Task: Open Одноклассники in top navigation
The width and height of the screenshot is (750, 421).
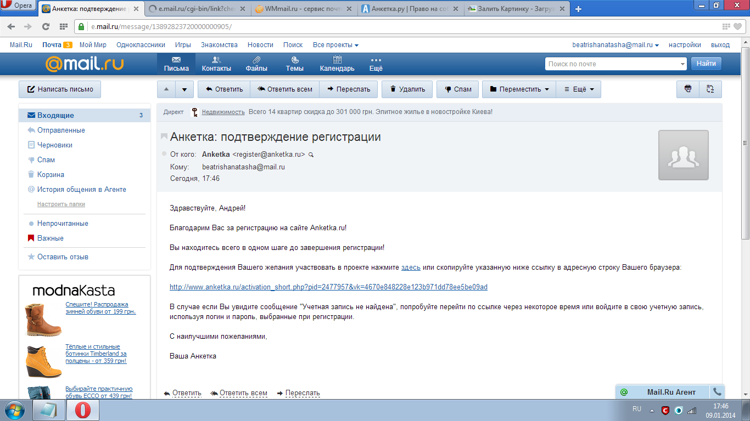Action: click(141, 45)
